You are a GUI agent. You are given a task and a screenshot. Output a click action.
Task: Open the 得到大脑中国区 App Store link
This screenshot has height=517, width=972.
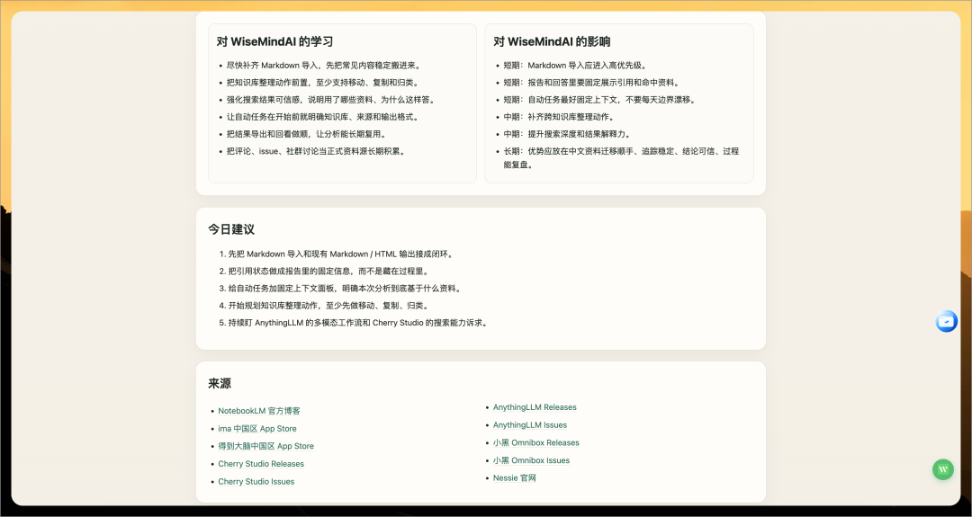point(265,446)
